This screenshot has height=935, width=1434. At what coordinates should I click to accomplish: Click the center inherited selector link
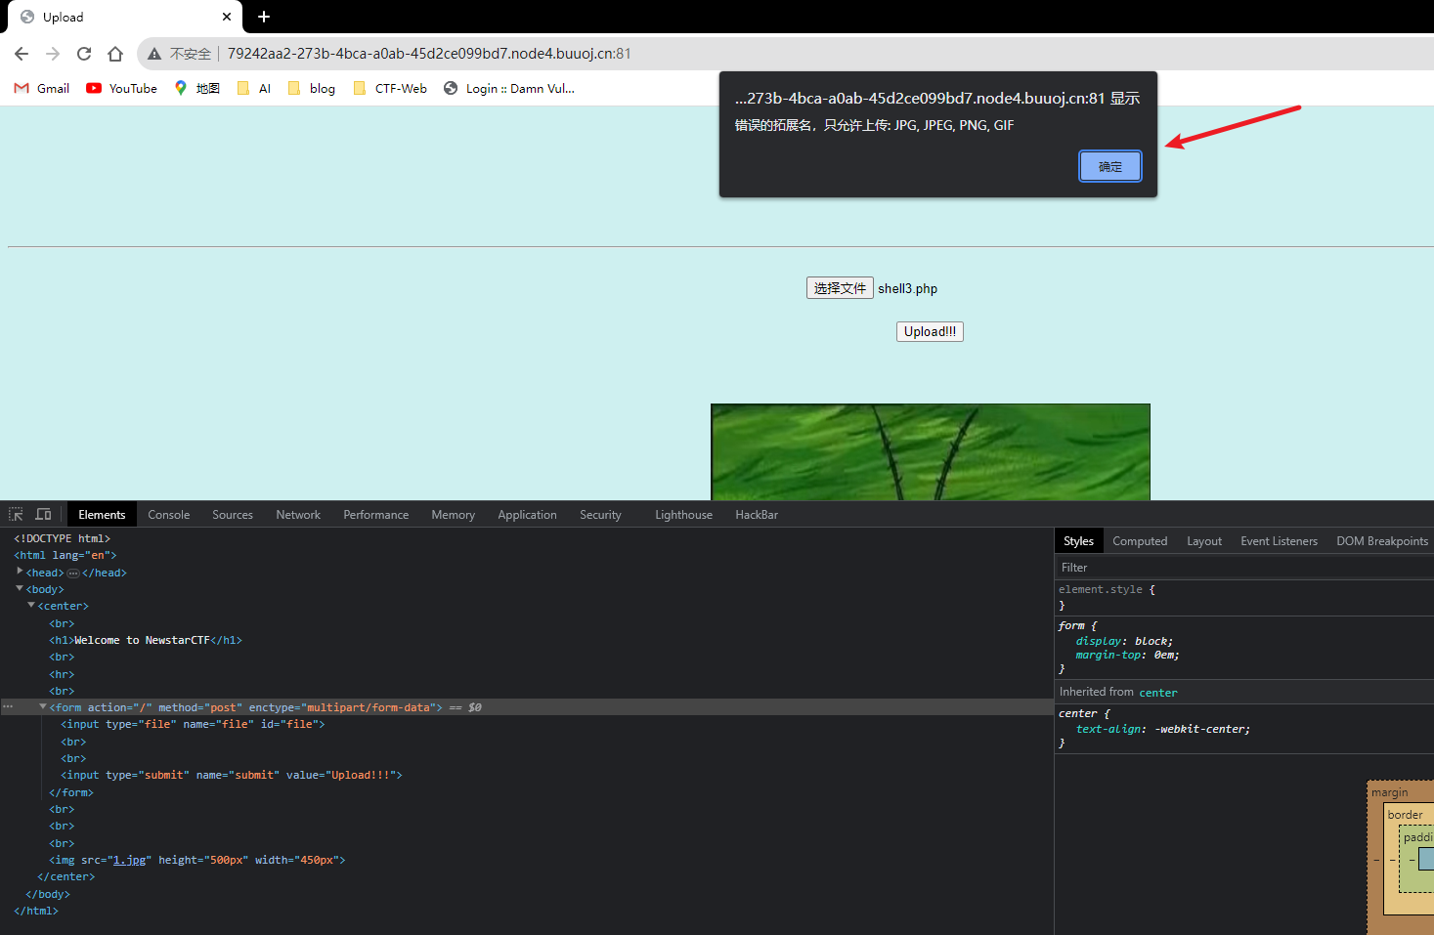click(1158, 693)
